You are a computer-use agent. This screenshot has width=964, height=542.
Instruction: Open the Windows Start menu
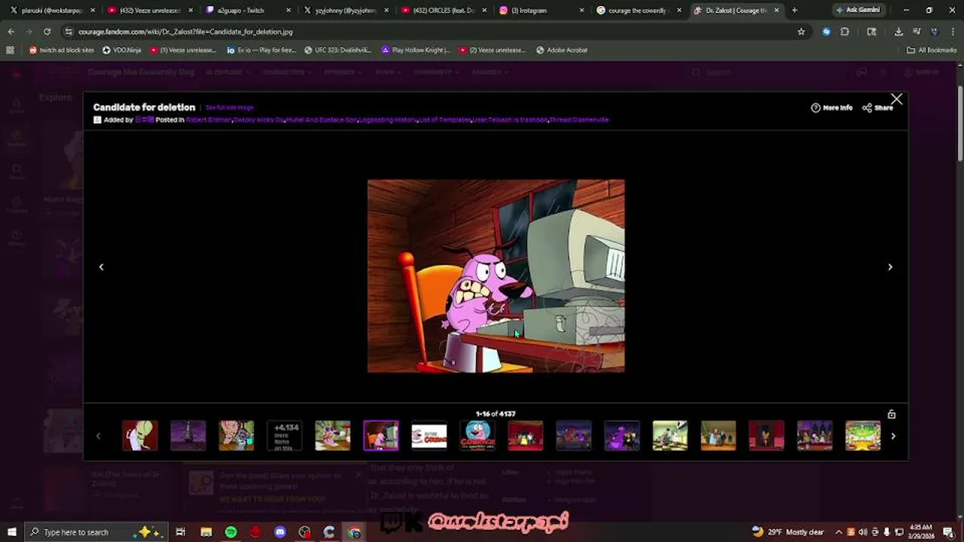[11, 531]
